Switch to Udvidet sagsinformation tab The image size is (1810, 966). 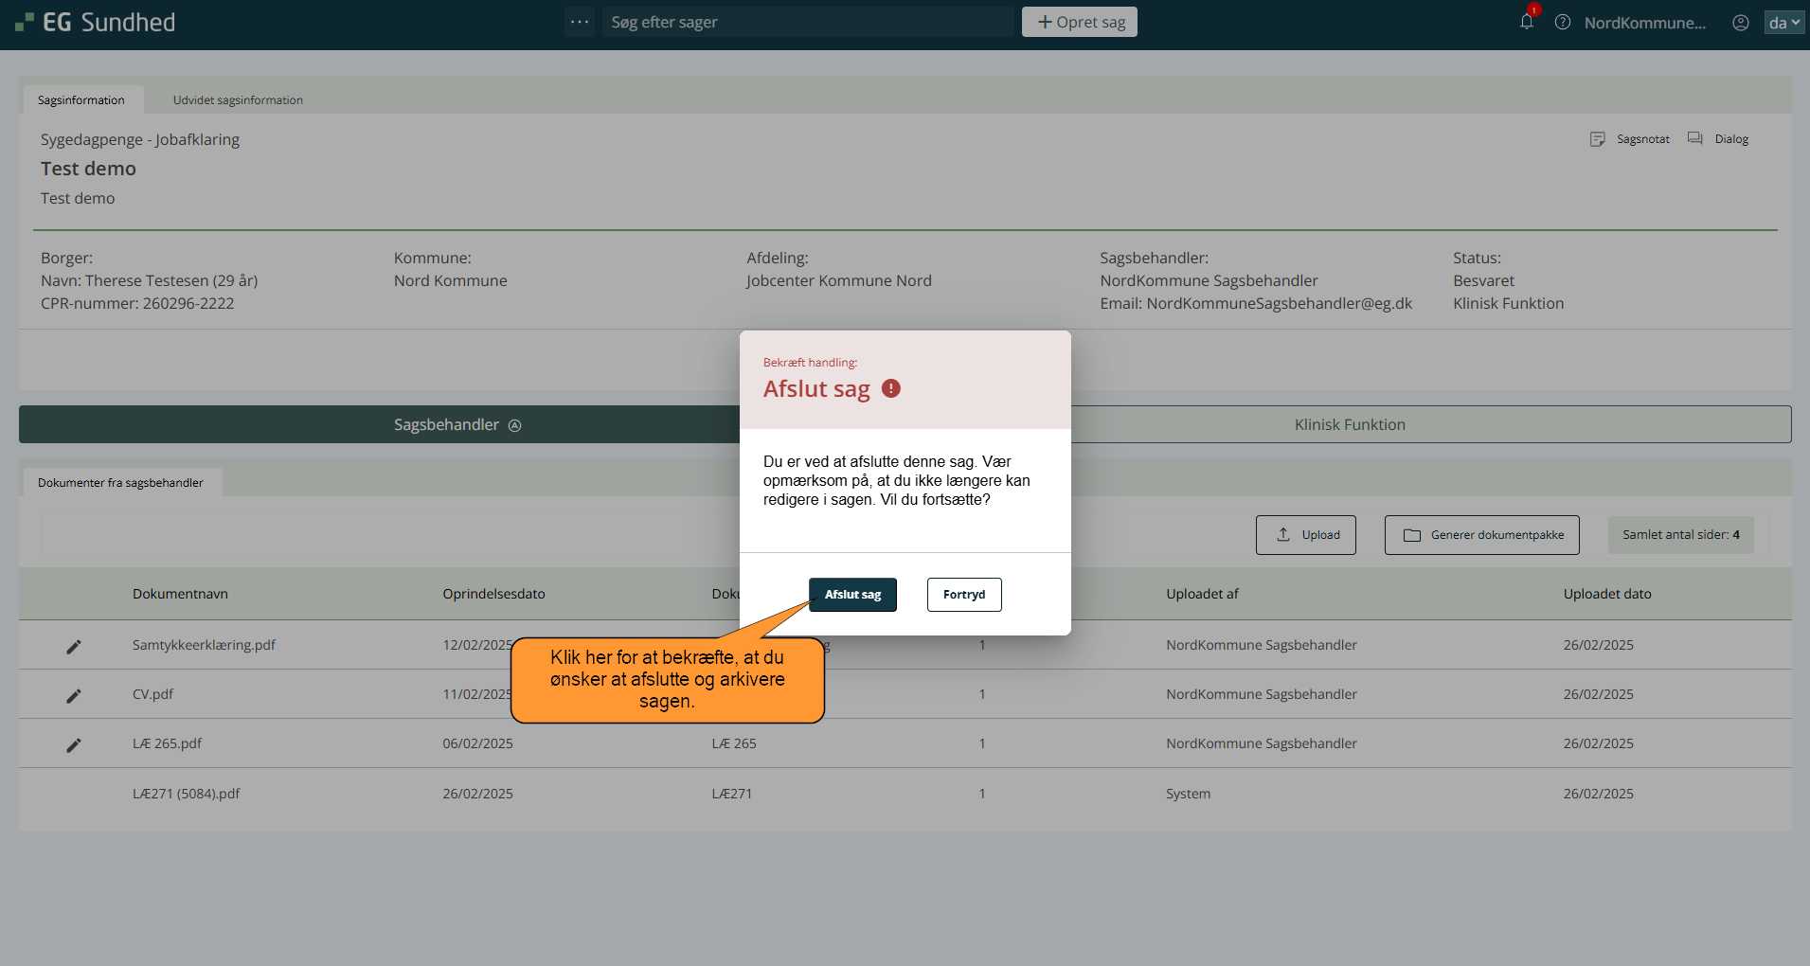tap(238, 100)
